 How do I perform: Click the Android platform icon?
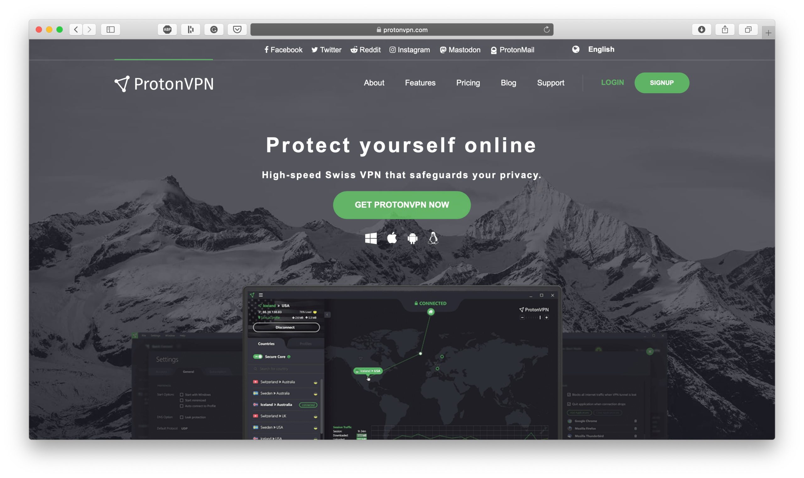[413, 237]
